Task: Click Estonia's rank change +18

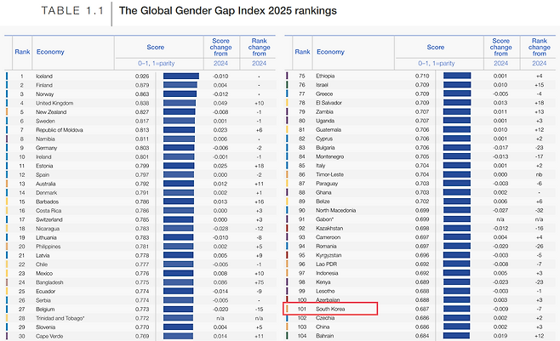Action: click(259, 166)
